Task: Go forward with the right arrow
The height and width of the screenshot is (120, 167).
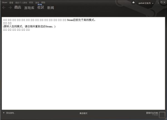Action: point(10,7)
